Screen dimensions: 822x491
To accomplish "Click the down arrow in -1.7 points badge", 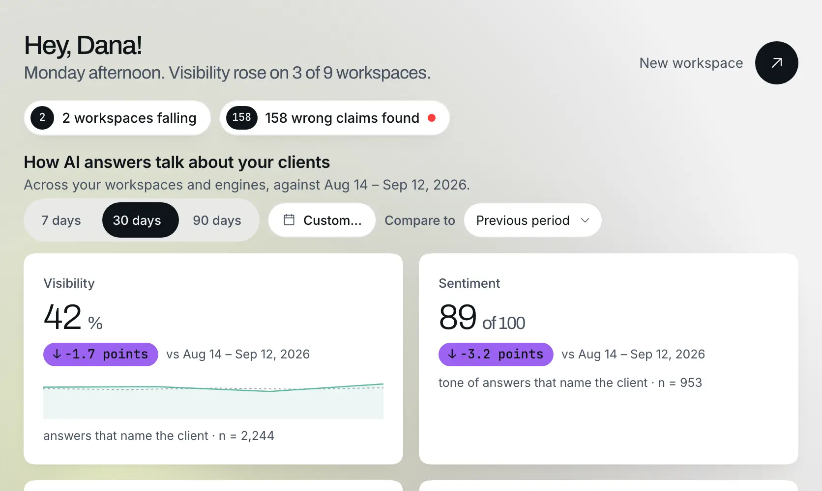I will 57,354.
